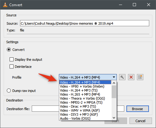
Task: Choose Video - VP80 + Vorbis (Webm) profile
Action: (85, 86)
